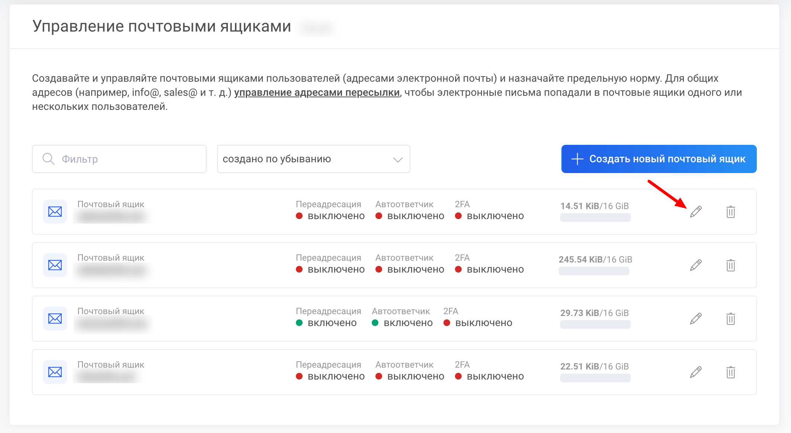Image resolution: width=791 pixels, height=433 pixels.
Task: Edit the mailbox using 245.54 KiB
Action: click(x=695, y=265)
